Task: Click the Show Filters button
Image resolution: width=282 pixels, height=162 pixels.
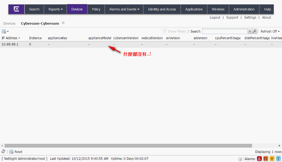Action: [175, 31]
